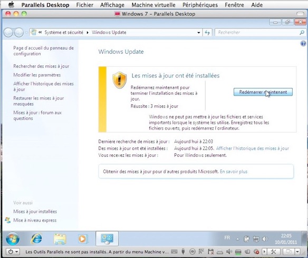
Task: Open the Fichier menu
Action: [85, 5]
